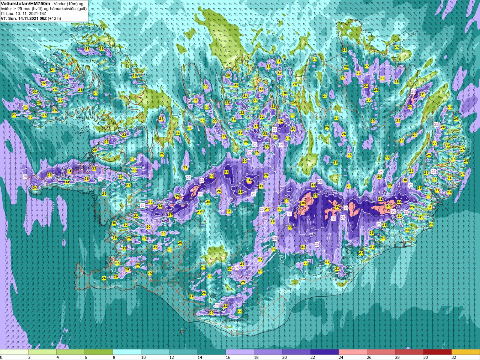Screen dimensions: 480x360
Task: Click the legend swatch between 18 and 20
Action: click(x=268, y=352)
